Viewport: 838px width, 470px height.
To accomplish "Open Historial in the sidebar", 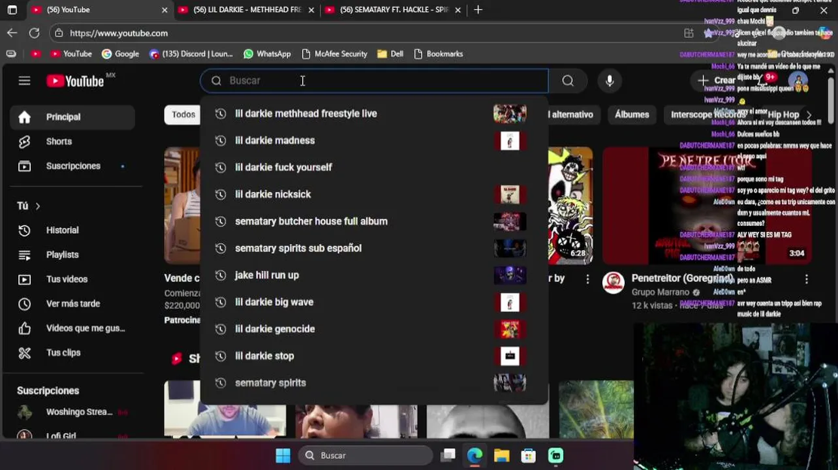I will tap(72, 230).
